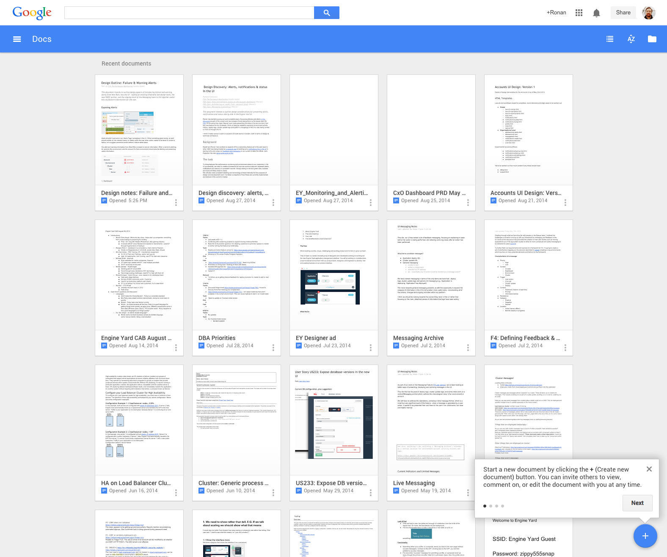Open the Design notes: Failure thumbnail
The image size is (667, 557).
pyautogui.click(x=139, y=130)
